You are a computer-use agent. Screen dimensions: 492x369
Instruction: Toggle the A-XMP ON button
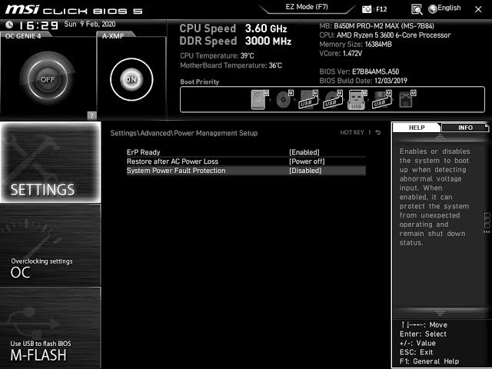tap(131, 79)
